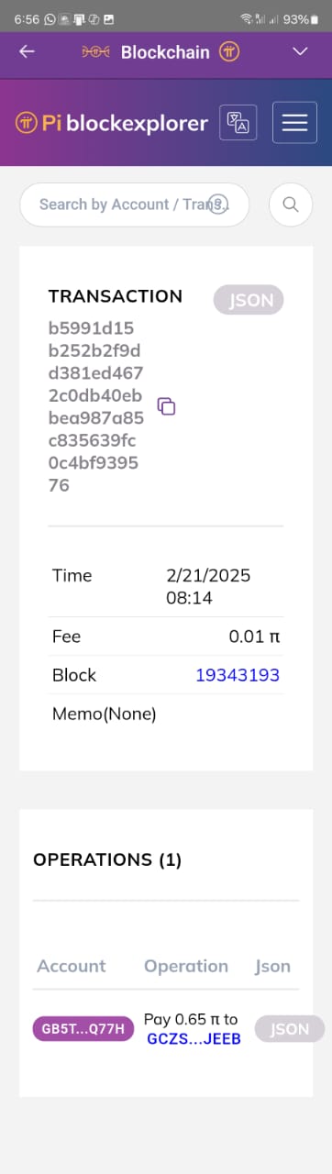Expand the Blockchain header dropdown chevron

pyautogui.click(x=300, y=51)
